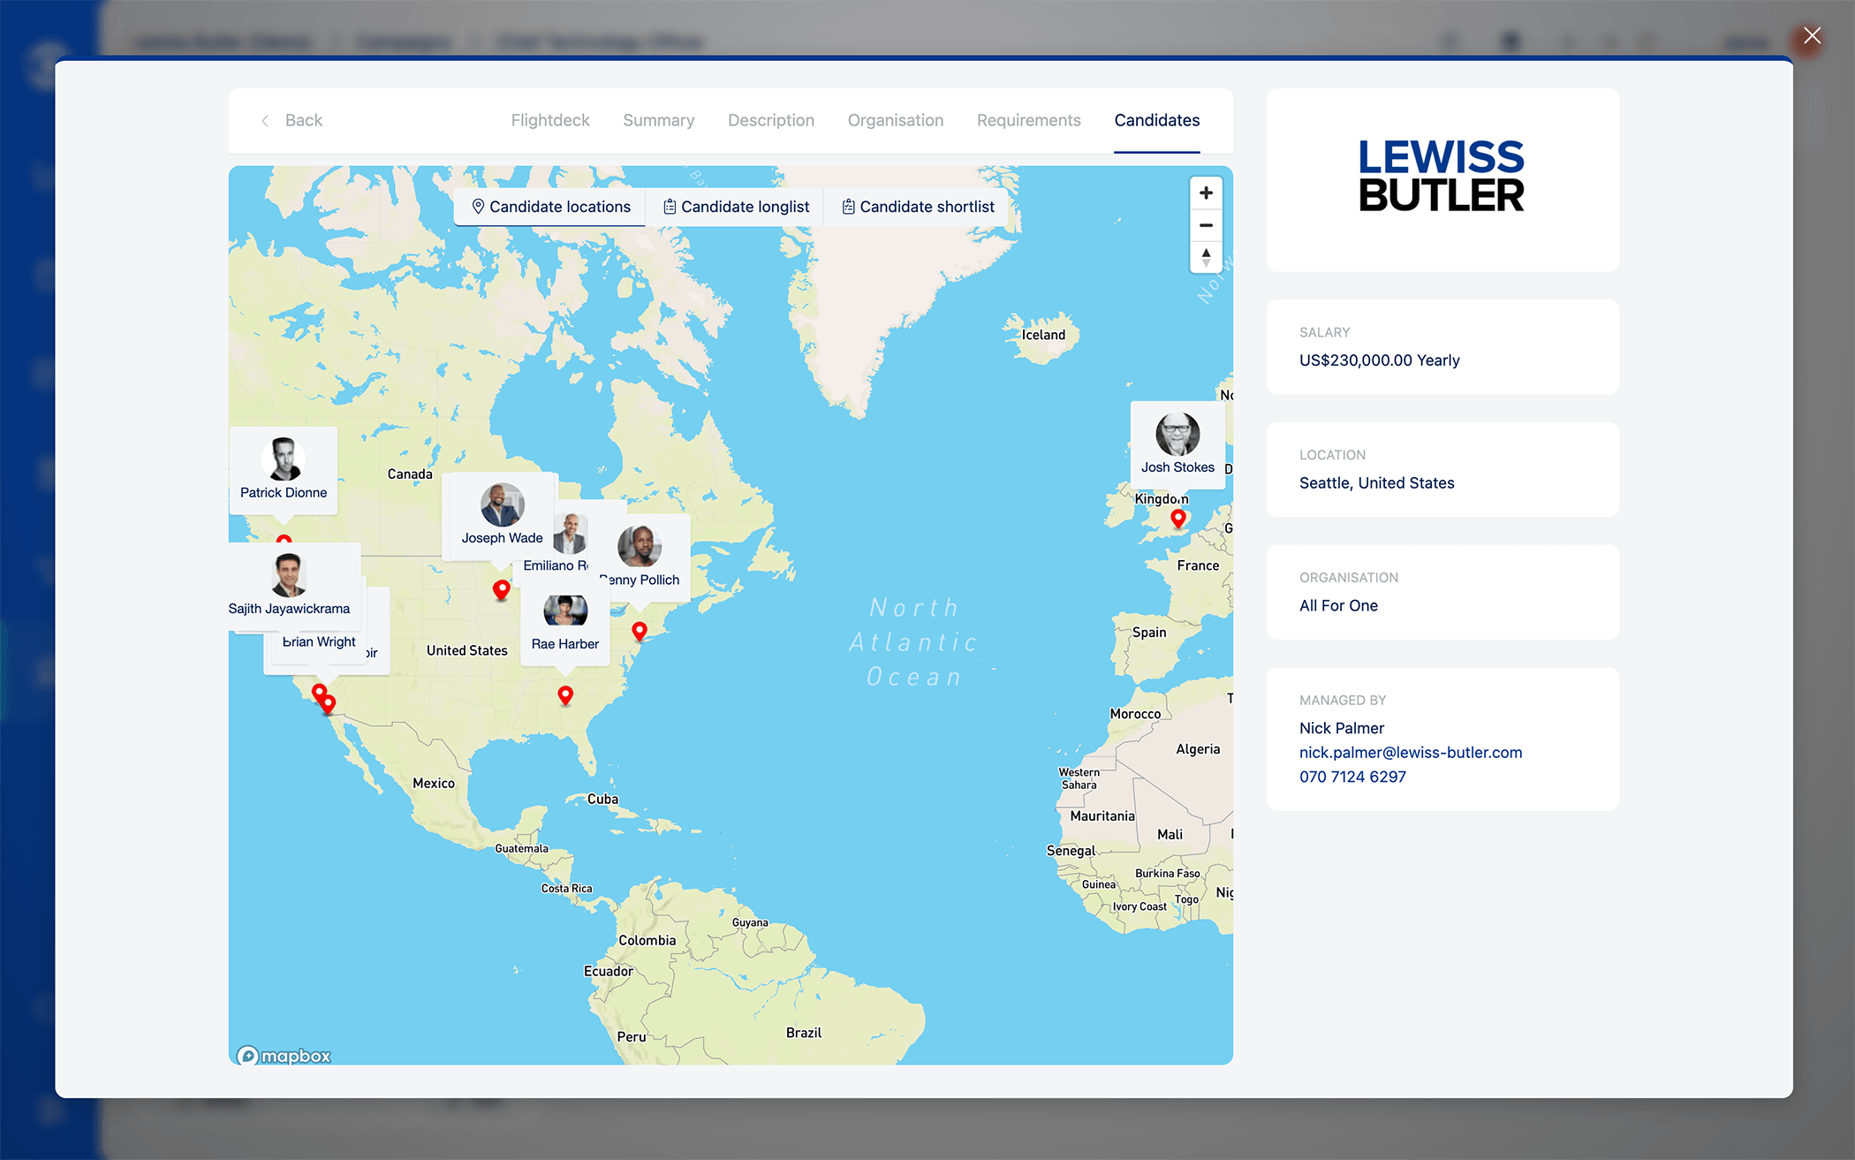
Task: Open the Summary tab
Action: point(658,120)
